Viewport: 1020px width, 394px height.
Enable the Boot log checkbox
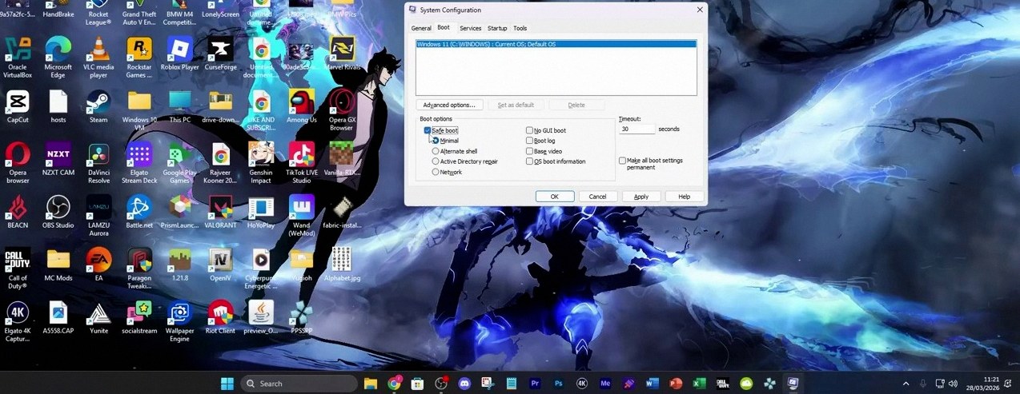click(529, 141)
